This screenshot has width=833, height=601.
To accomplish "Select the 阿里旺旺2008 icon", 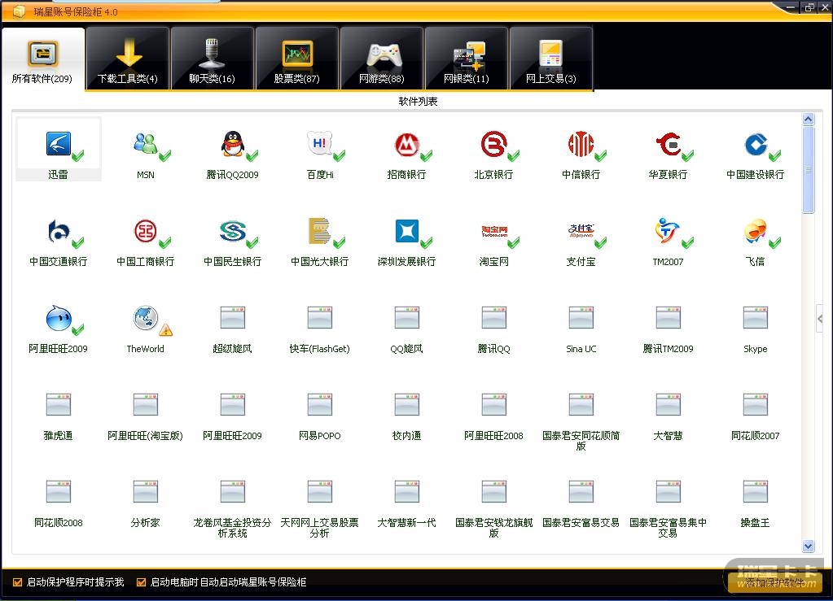I will click(x=494, y=405).
